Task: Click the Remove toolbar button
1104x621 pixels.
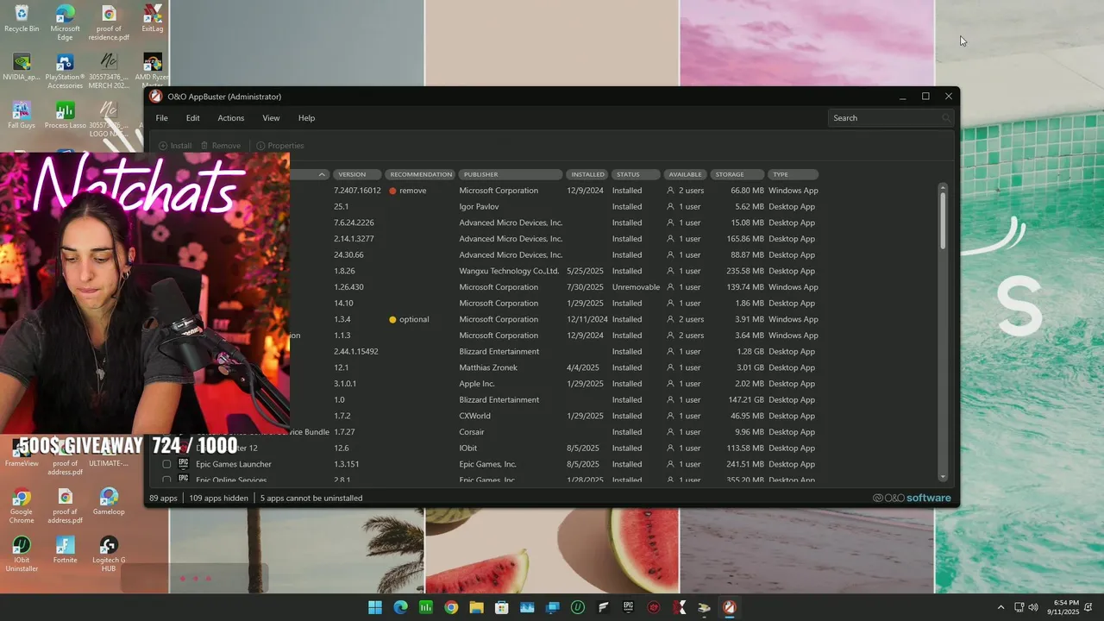Action: [x=221, y=146]
